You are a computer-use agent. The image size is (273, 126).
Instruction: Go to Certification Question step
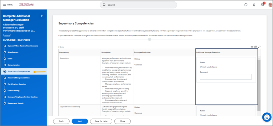coord(17,84)
